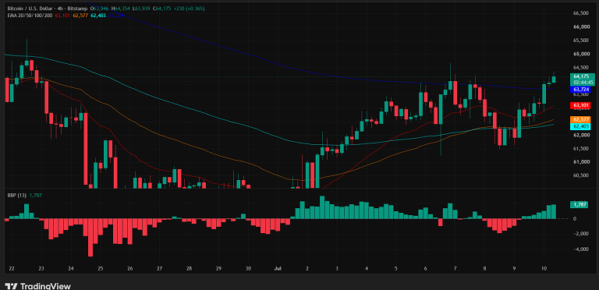Click date label 29 on time axis
Screen dimensions: 599x290
pos(219,268)
